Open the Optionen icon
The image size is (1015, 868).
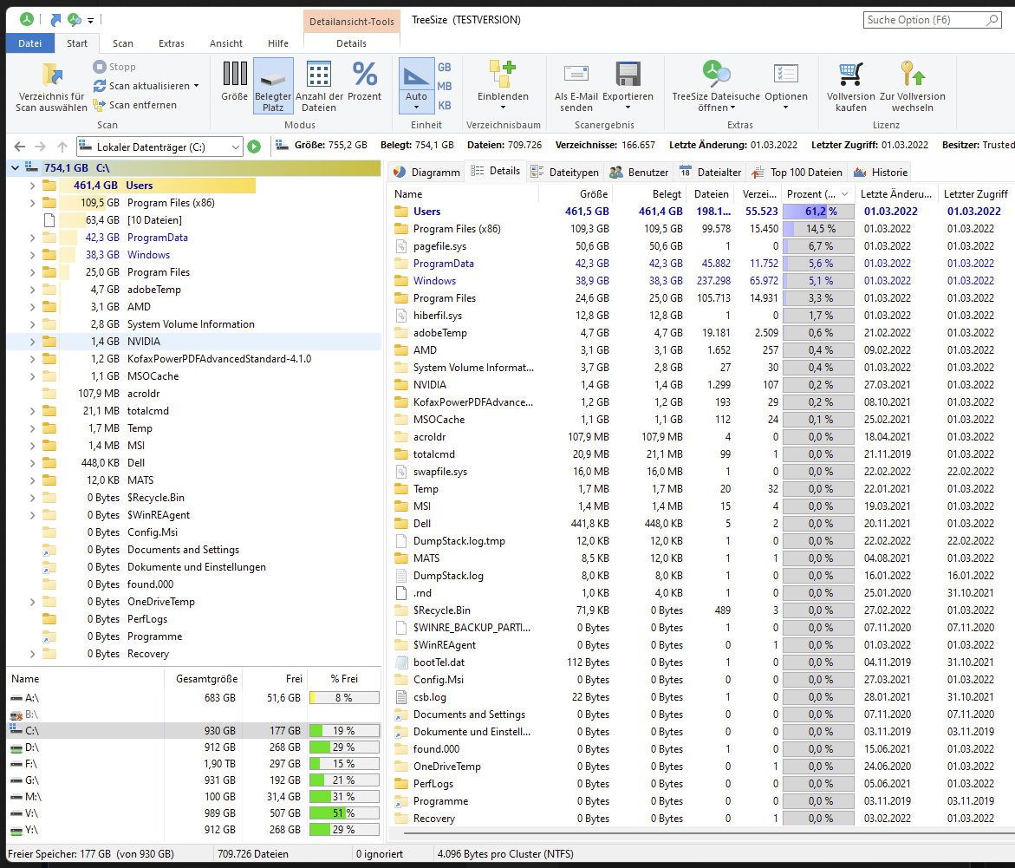(x=786, y=74)
